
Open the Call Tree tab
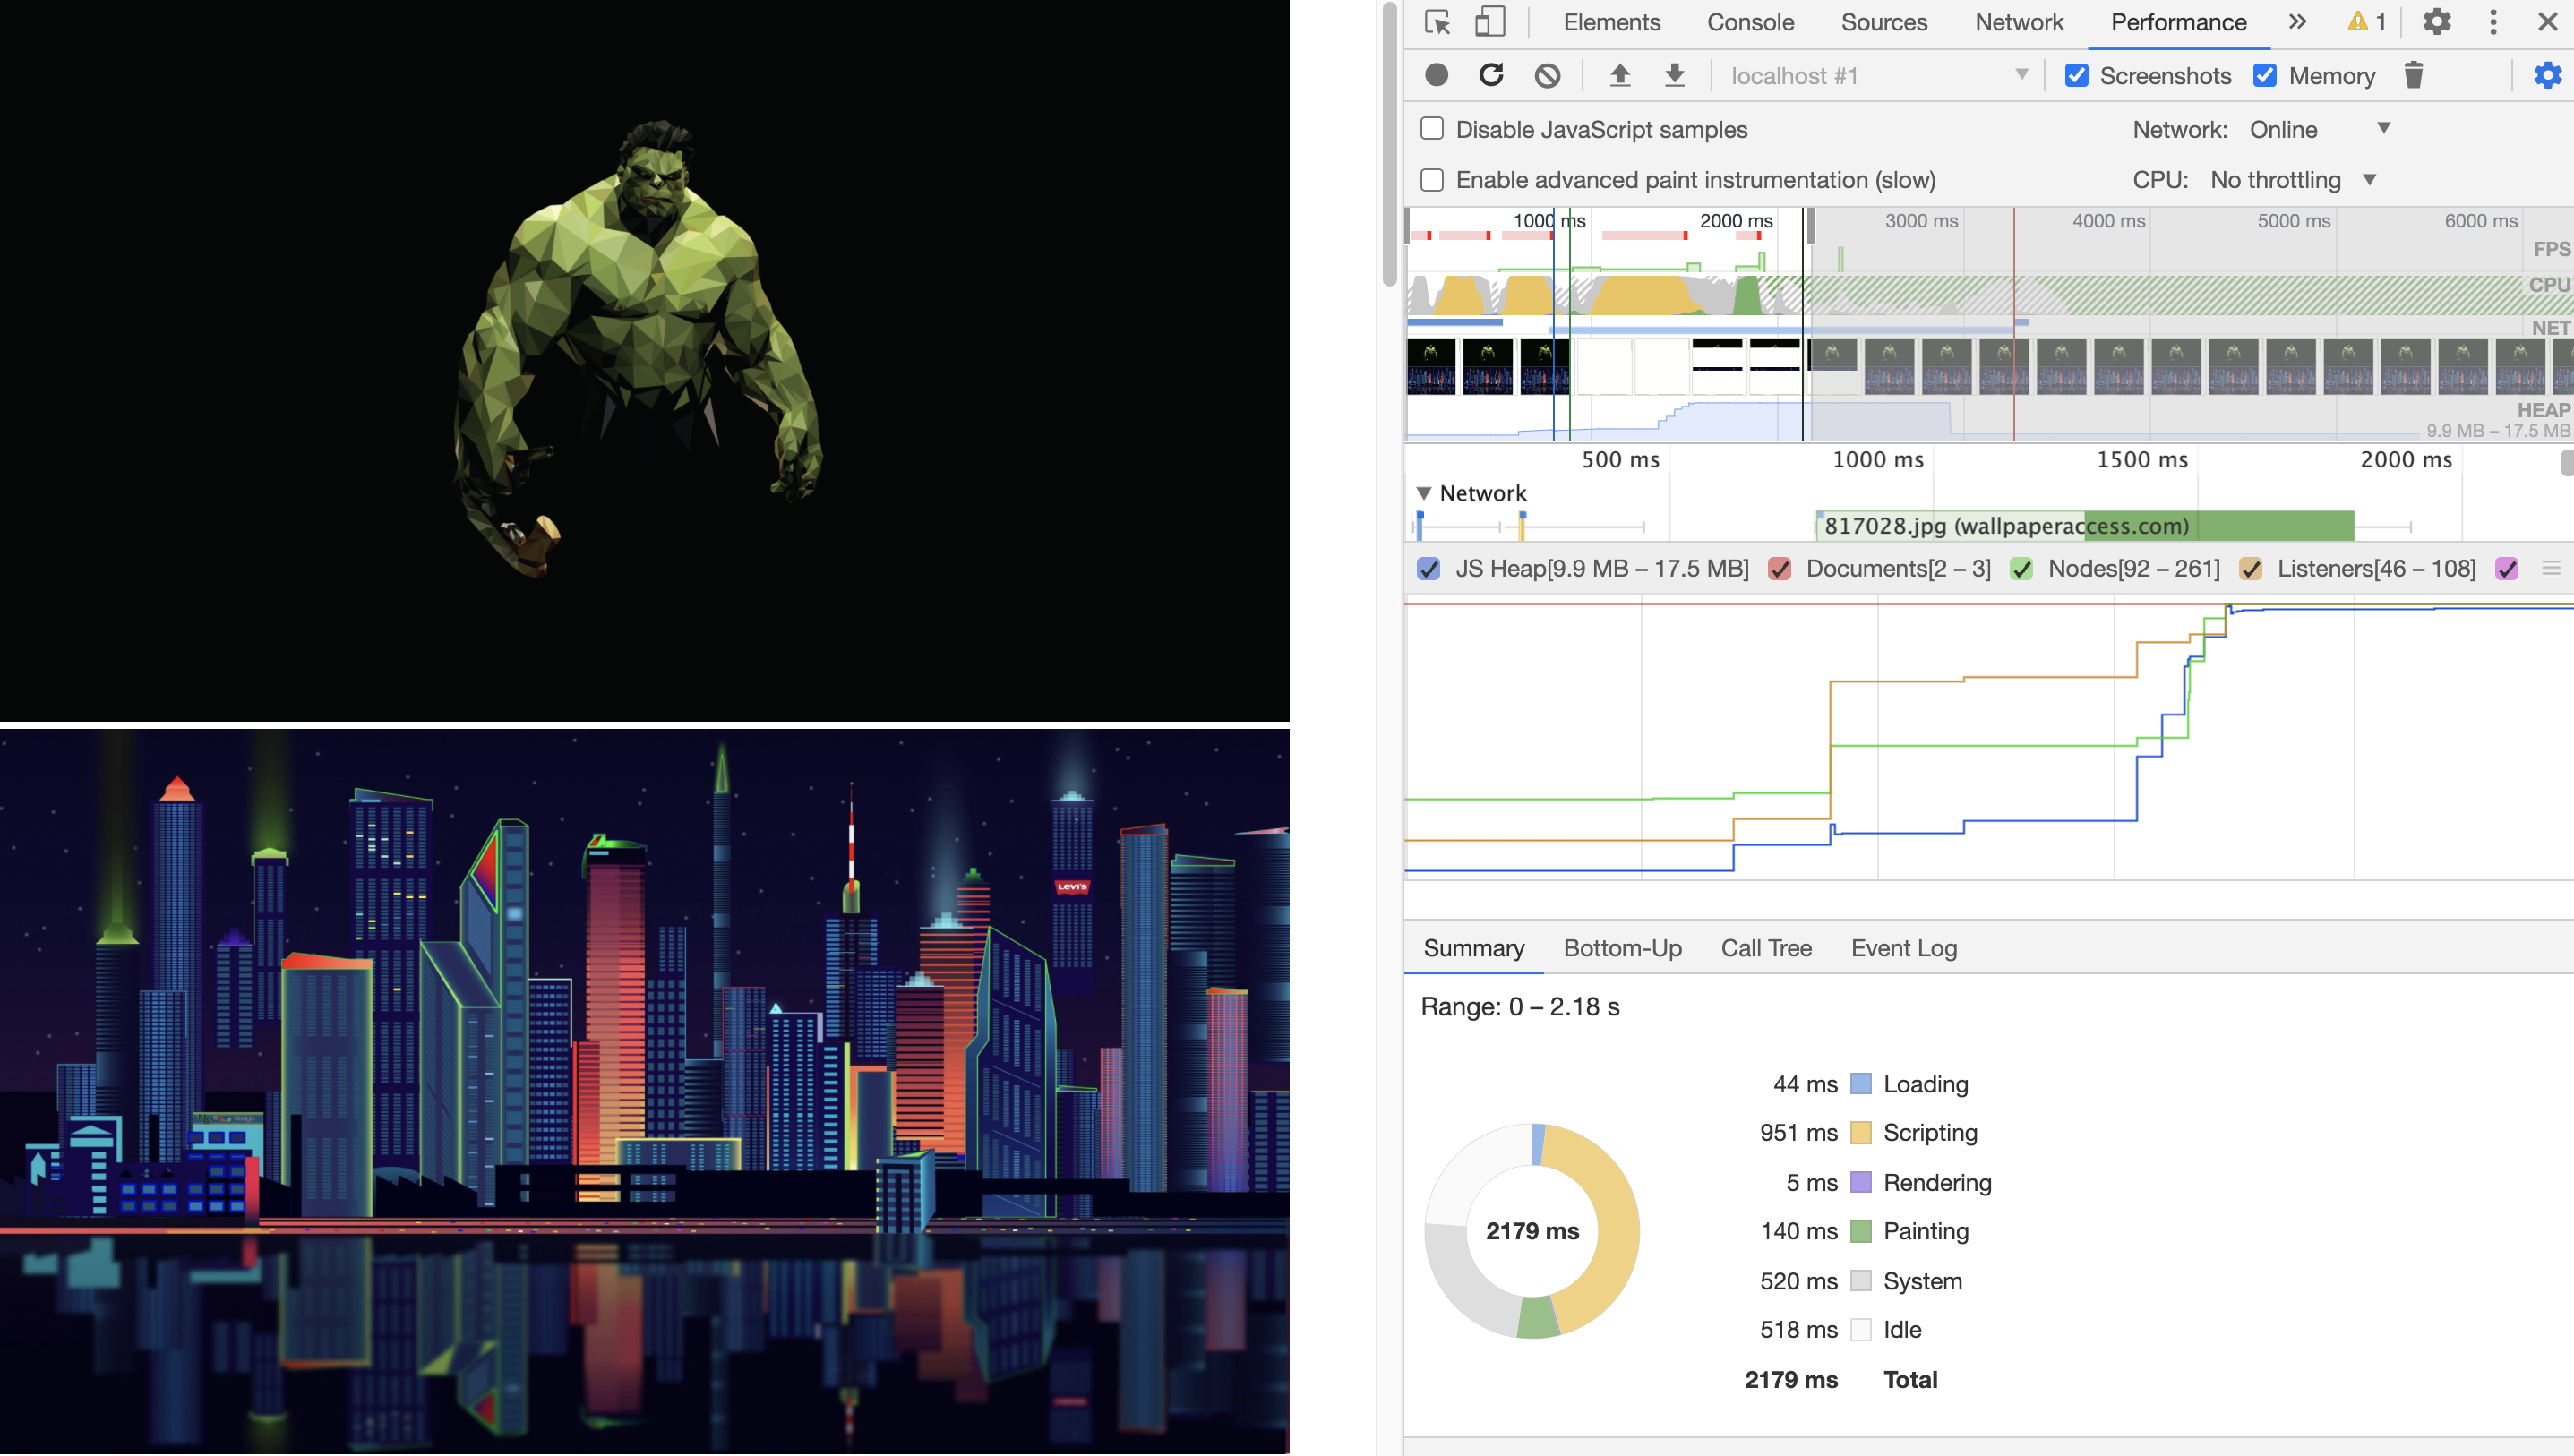(x=1766, y=948)
